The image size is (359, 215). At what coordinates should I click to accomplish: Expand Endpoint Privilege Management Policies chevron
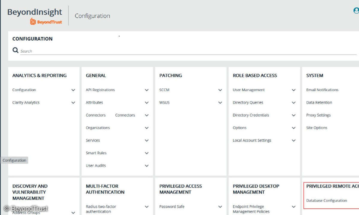click(294, 207)
